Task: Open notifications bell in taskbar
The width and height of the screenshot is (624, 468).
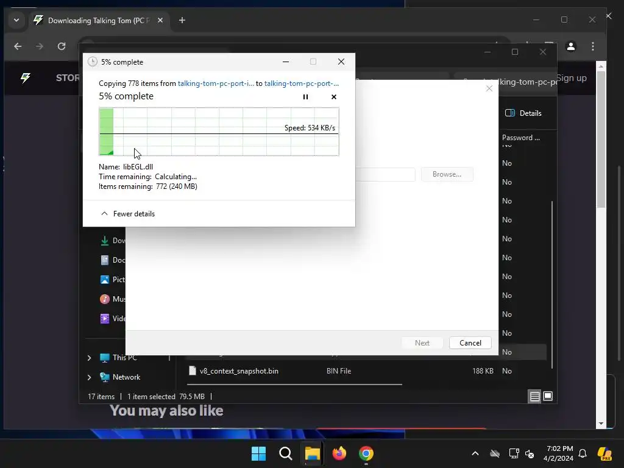Action: [x=583, y=453]
